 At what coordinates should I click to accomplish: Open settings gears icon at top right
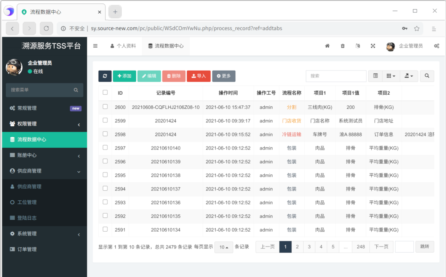click(x=436, y=46)
